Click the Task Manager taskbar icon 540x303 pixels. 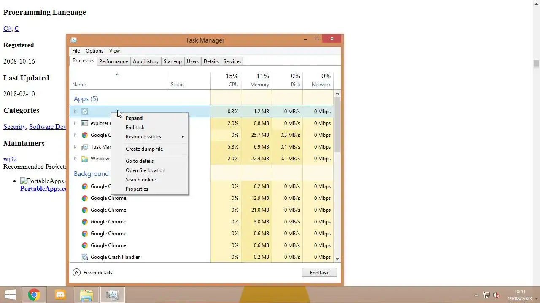click(x=112, y=295)
